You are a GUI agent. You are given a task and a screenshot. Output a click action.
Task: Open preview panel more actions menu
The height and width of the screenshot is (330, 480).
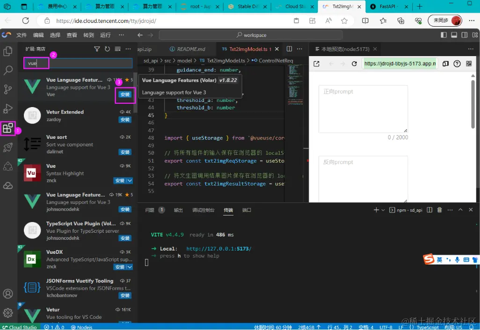coord(471,49)
